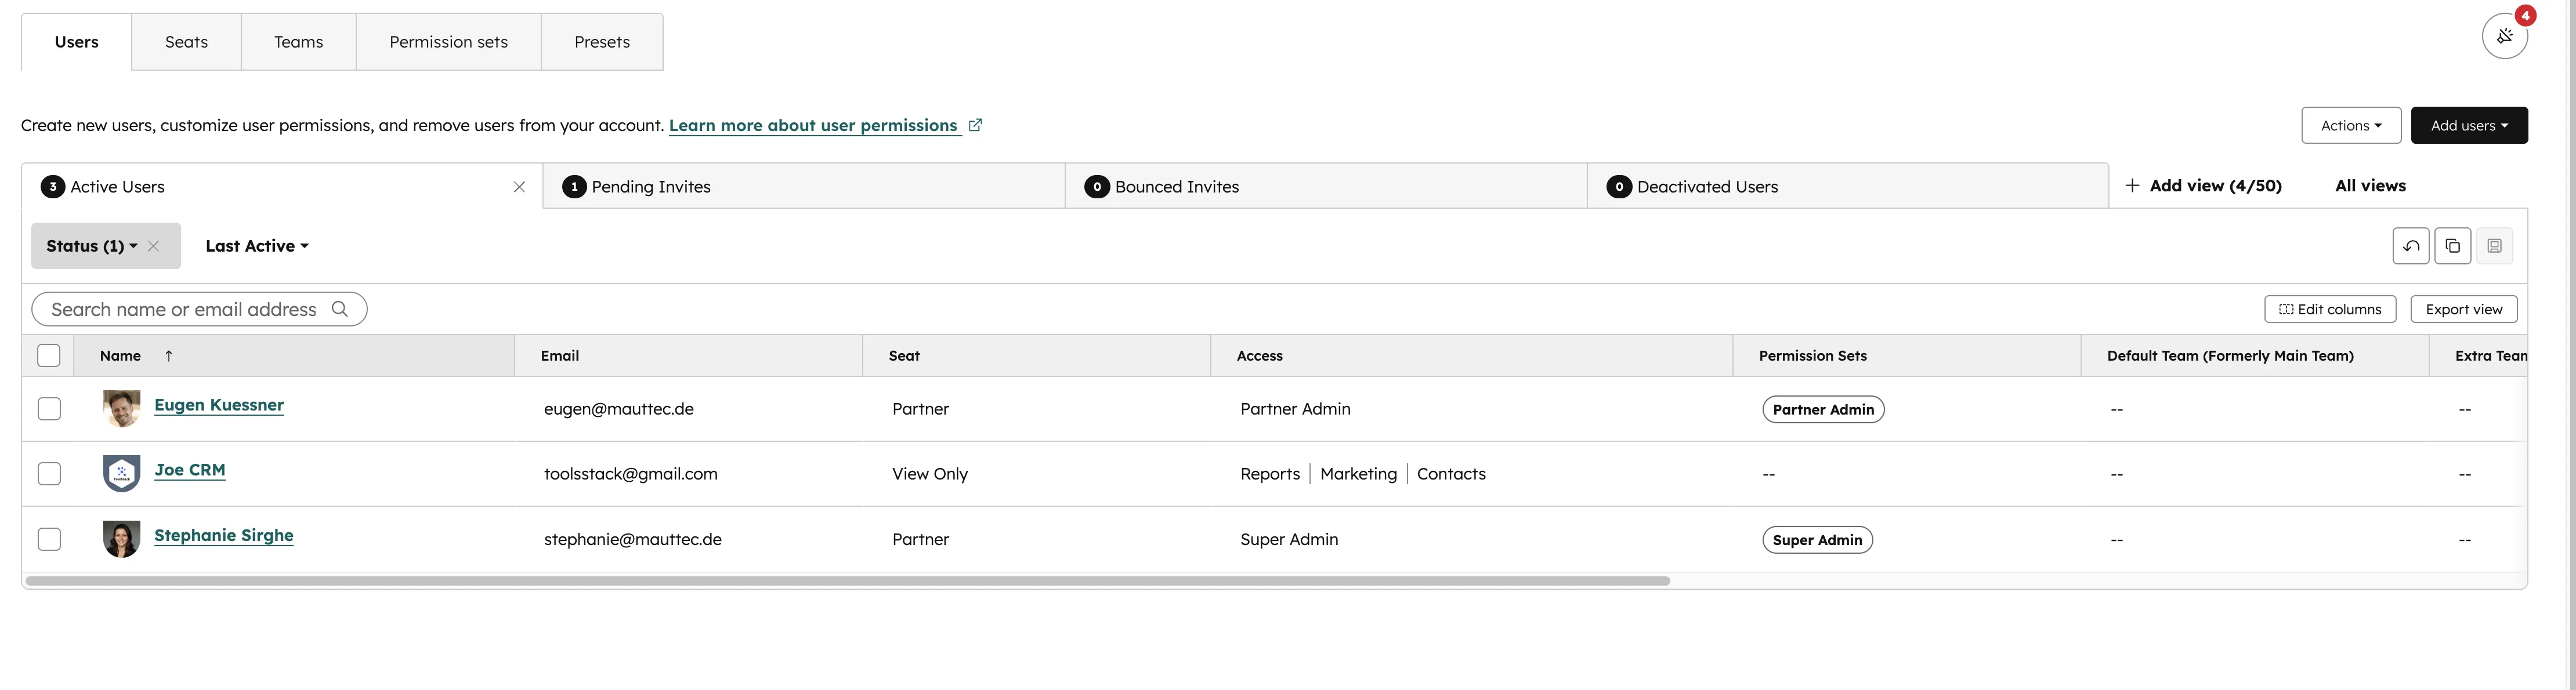Screen dimensions: 2576x690
Task: Switch to the Permission sets tab
Action: point(448,41)
